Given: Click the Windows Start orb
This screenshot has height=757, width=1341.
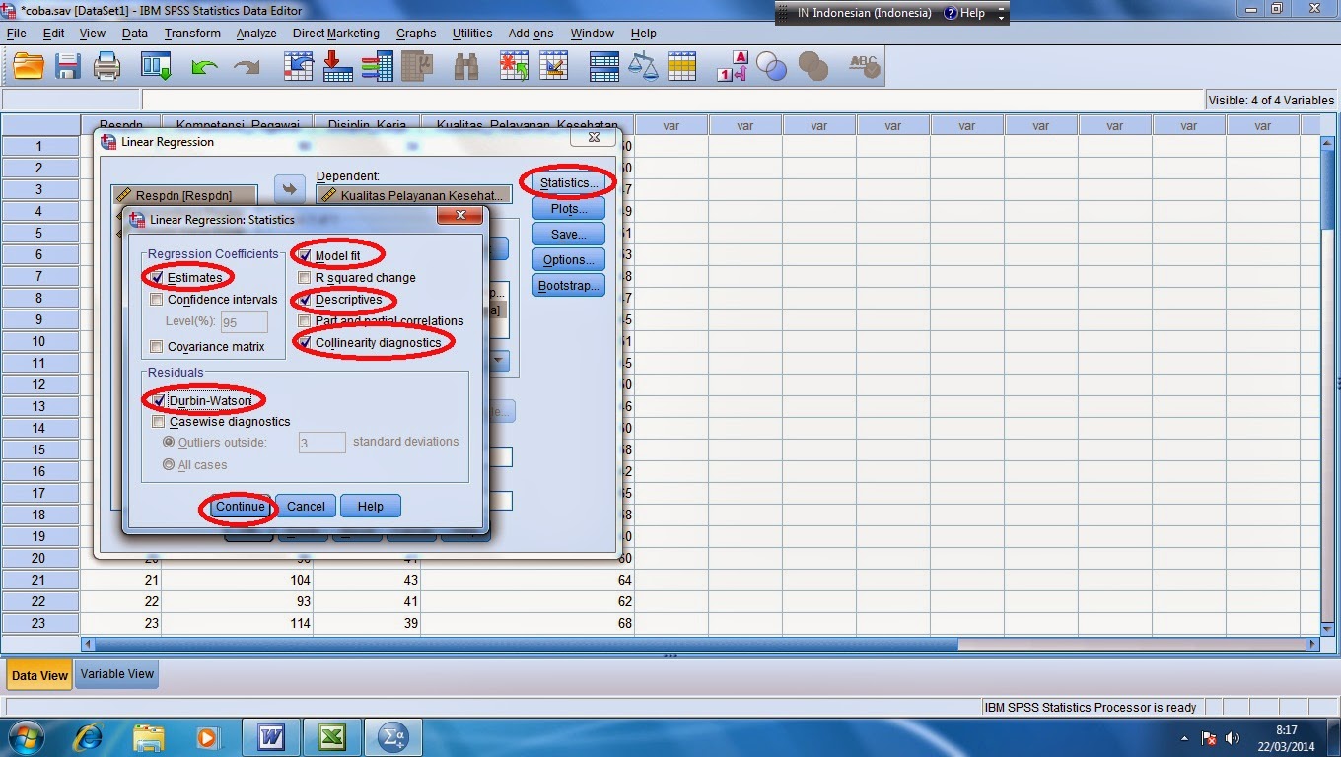Looking at the screenshot, I should point(26,736).
